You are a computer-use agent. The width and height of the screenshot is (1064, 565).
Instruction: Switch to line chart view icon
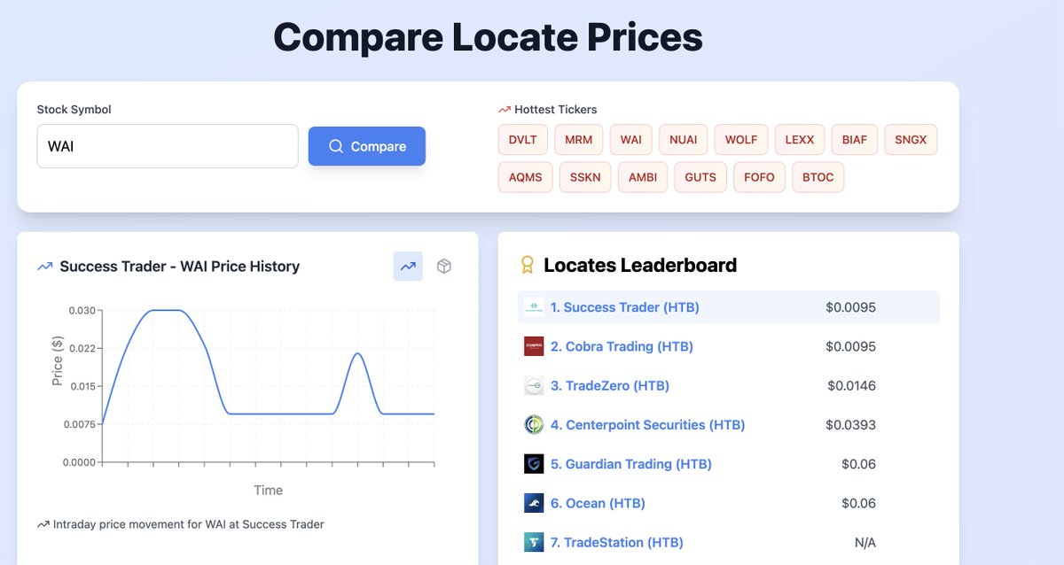[408, 266]
